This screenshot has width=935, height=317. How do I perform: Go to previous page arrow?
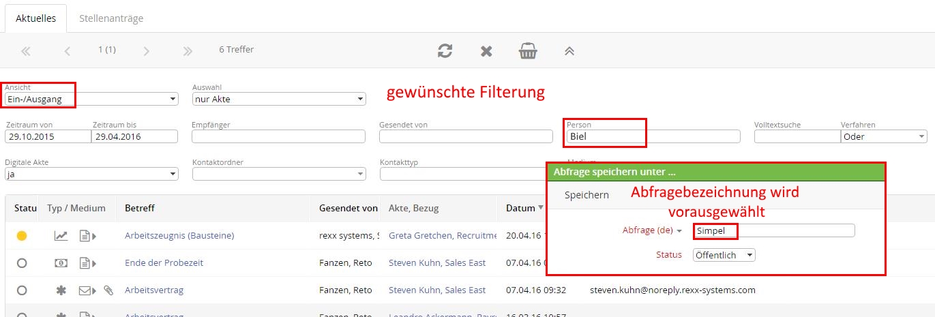point(67,50)
